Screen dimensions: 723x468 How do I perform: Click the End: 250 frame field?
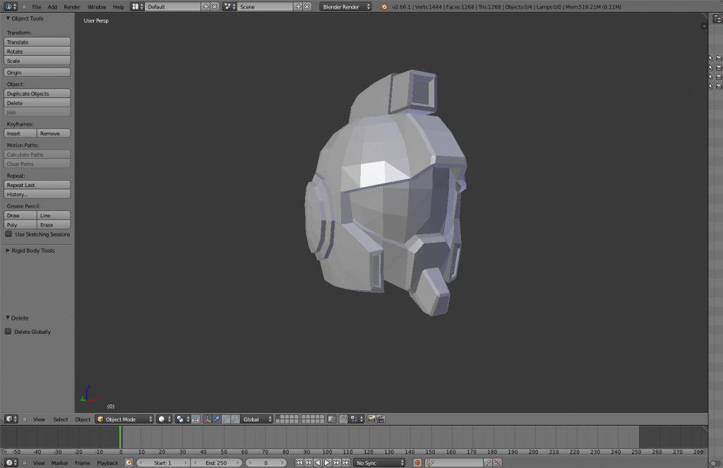pos(216,462)
